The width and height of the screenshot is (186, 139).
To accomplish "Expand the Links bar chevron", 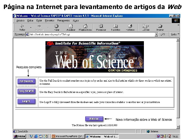I will [x=179, y=34].
